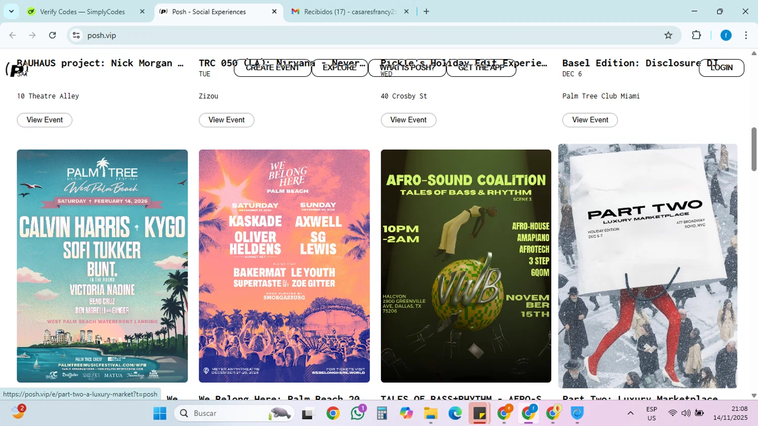Image resolution: width=758 pixels, height=426 pixels.
Task: Open WhatsApp from the taskbar
Action: pos(358,413)
